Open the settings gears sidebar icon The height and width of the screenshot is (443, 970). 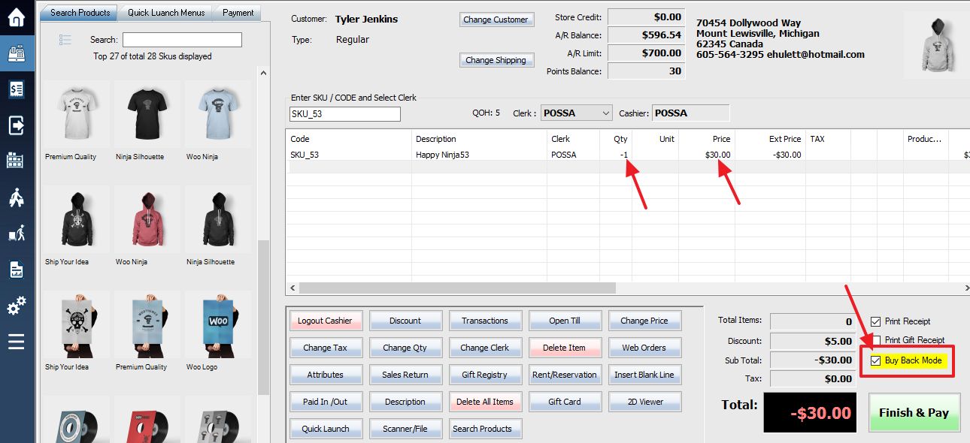pyautogui.click(x=17, y=306)
